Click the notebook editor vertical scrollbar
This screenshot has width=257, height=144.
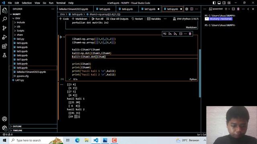[200, 73]
